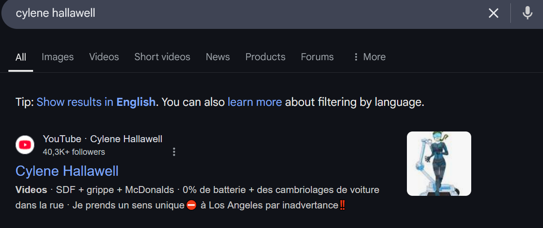Open the learn more link about language filtering
Viewport: 543px width, 228px height.
coord(254,102)
